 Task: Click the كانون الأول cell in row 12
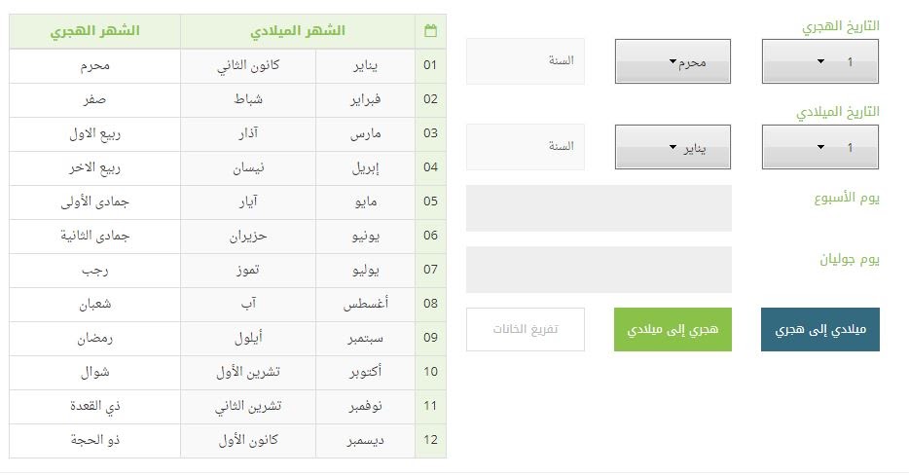click(248, 441)
